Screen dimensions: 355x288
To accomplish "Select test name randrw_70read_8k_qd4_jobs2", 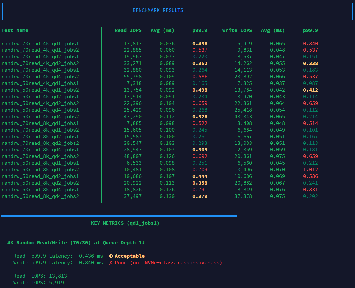I will [40, 156].
